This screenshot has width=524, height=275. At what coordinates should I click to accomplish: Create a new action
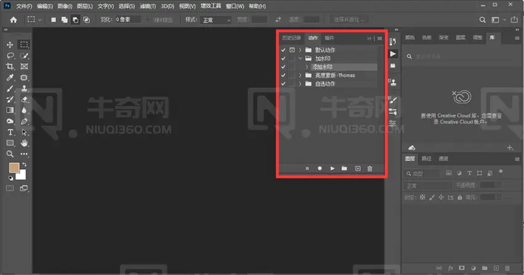click(358, 169)
